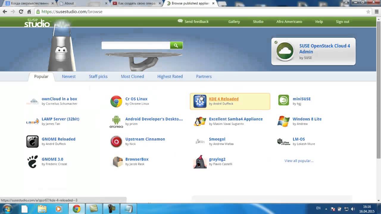Go back with browser back arrow
The height and width of the screenshot is (214, 381).
tap(5, 12)
